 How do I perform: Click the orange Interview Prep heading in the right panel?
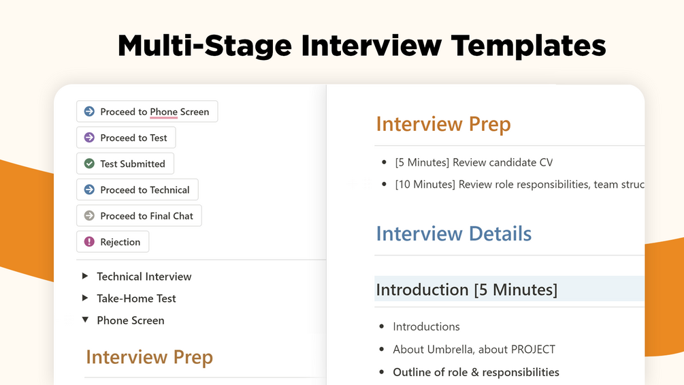coord(443,125)
